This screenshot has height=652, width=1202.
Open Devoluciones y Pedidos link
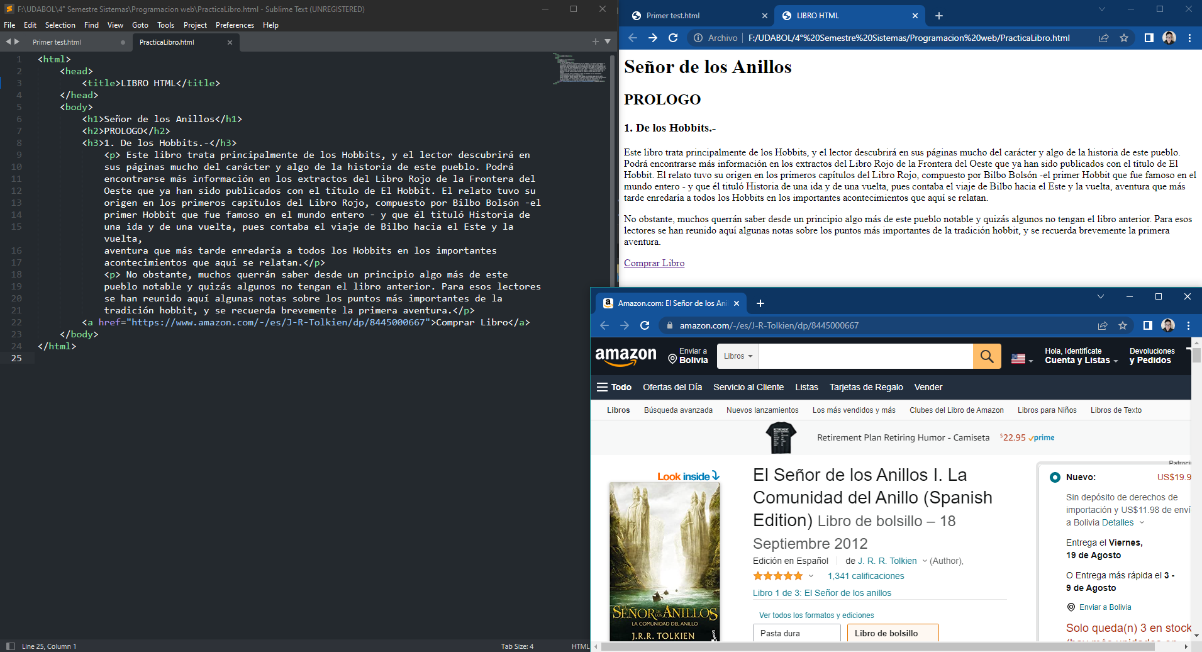pyautogui.click(x=1152, y=356)
